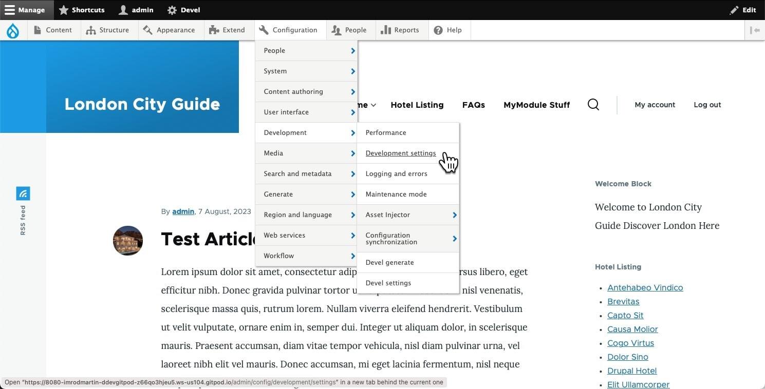Screen dimensions: 765x389
Task: Click the Drupal drop logo icon
Action: pos(13,31)
